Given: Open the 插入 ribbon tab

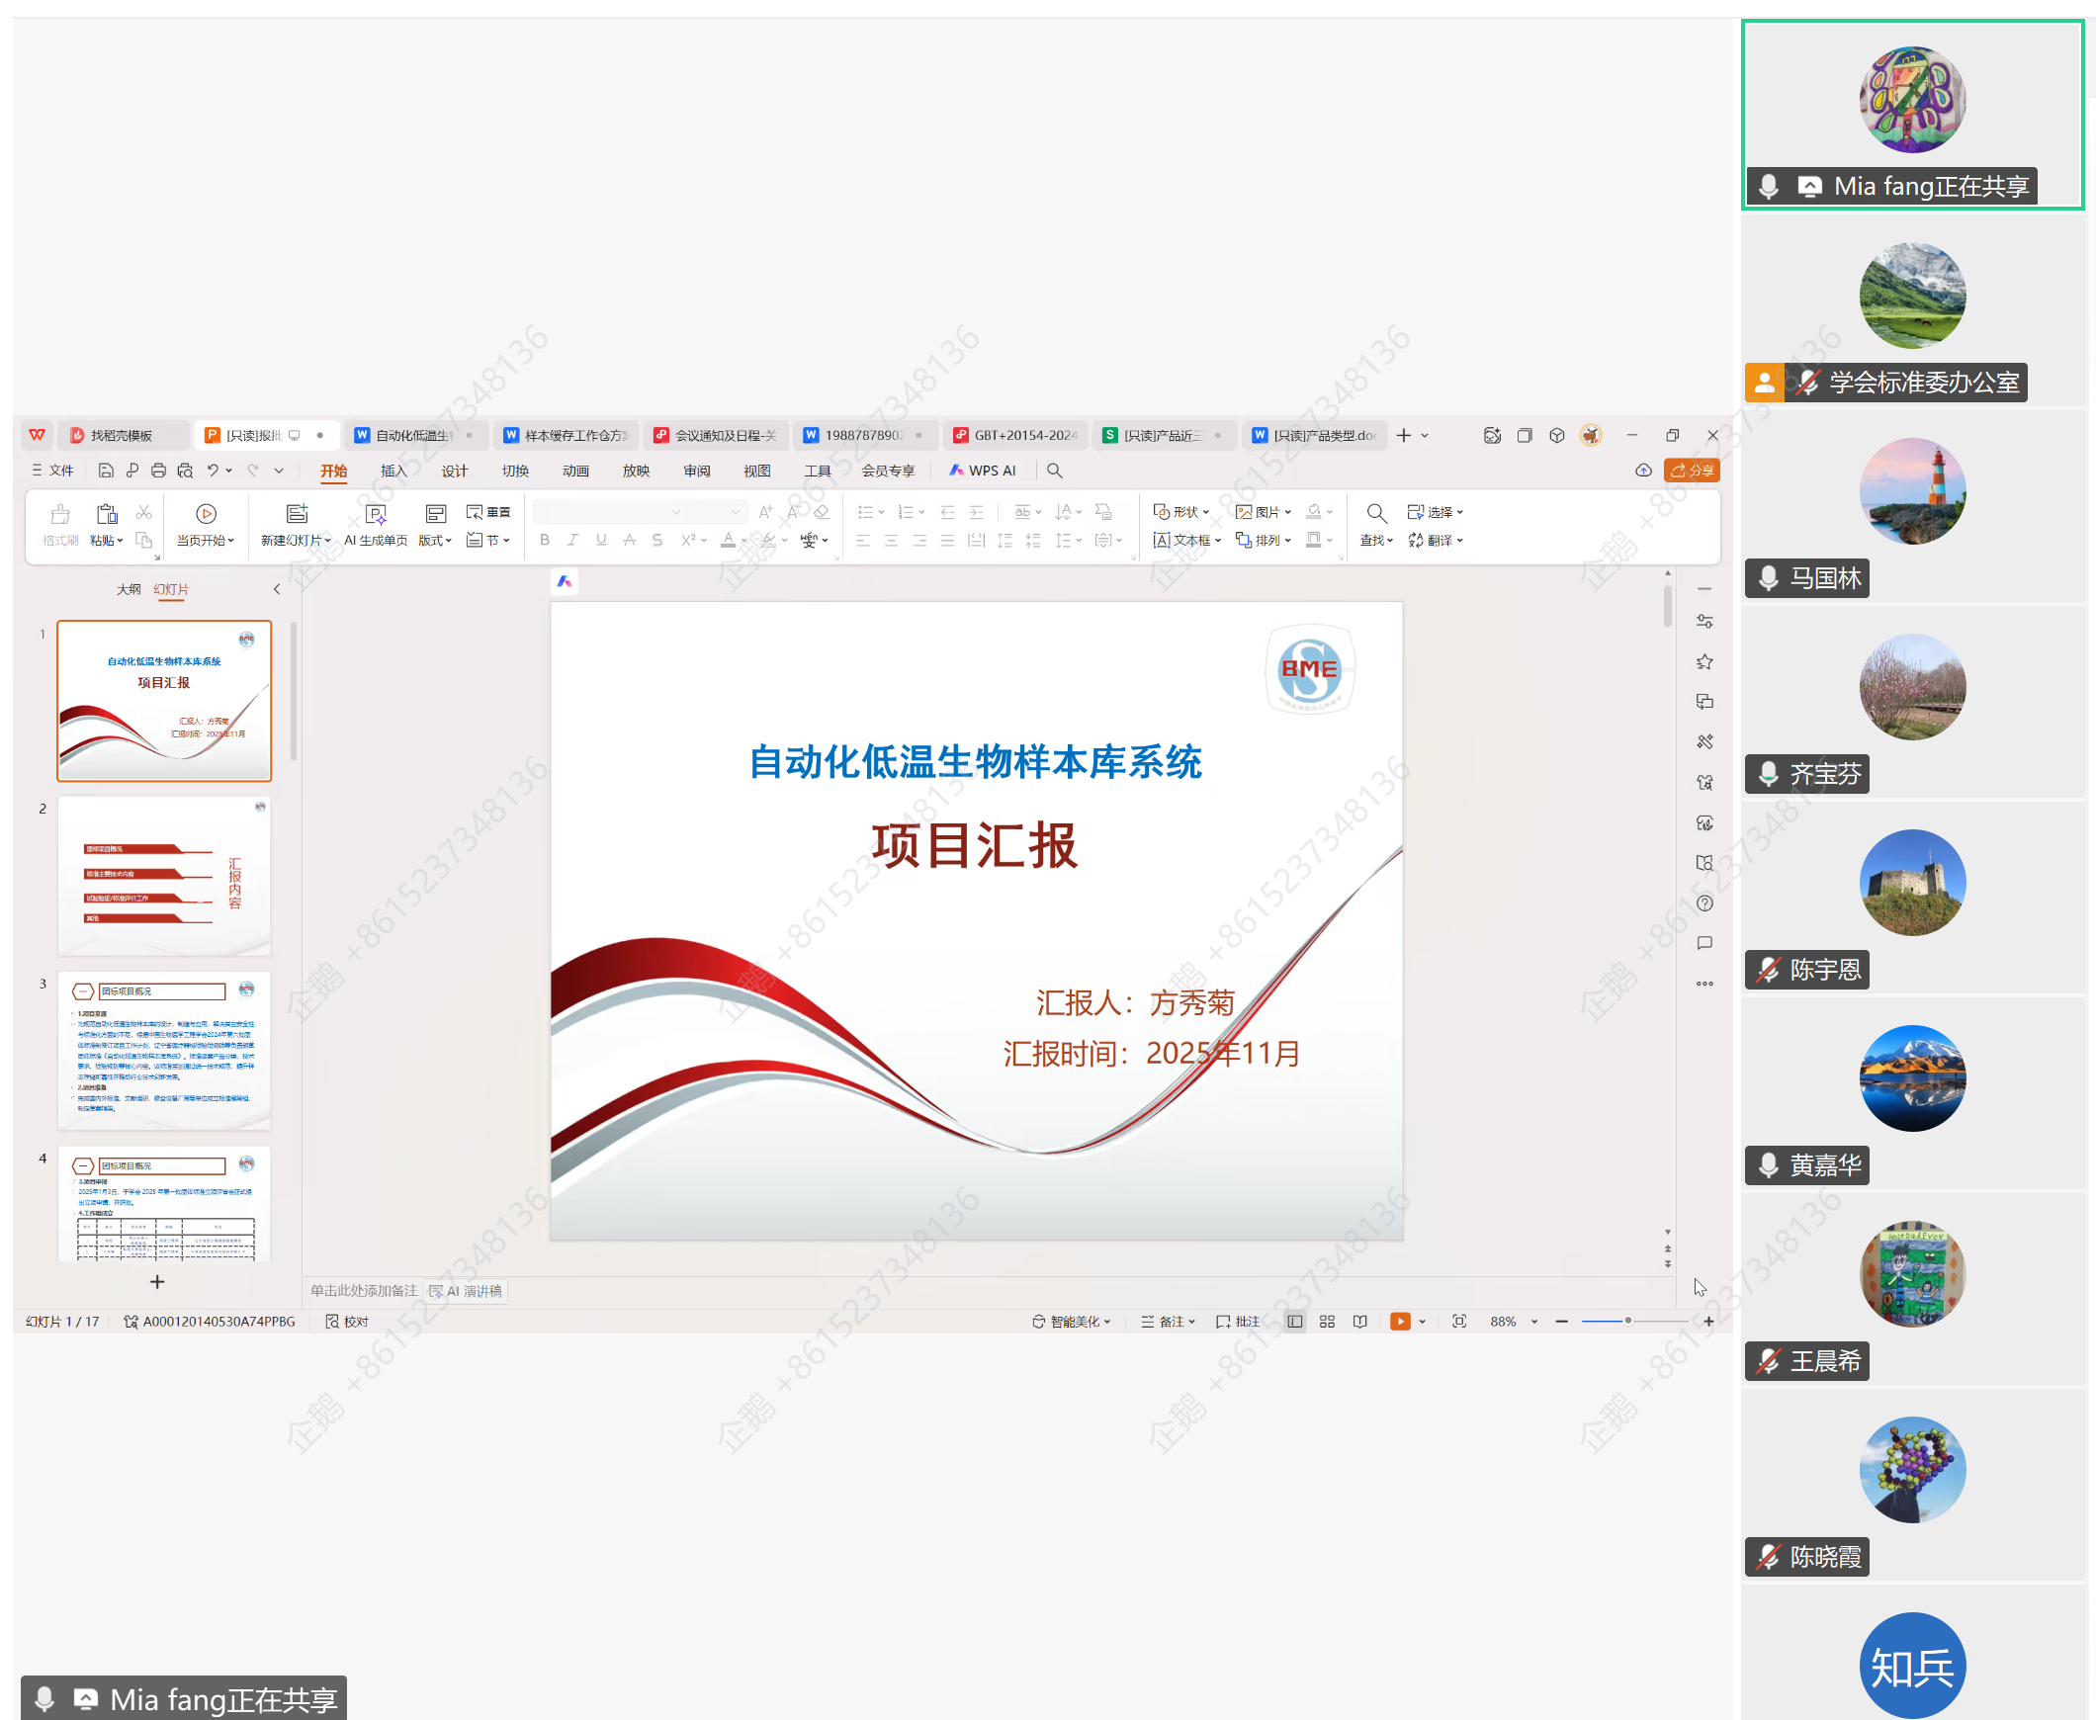Looking at the screenshot, I should click(x=393, y=471).
